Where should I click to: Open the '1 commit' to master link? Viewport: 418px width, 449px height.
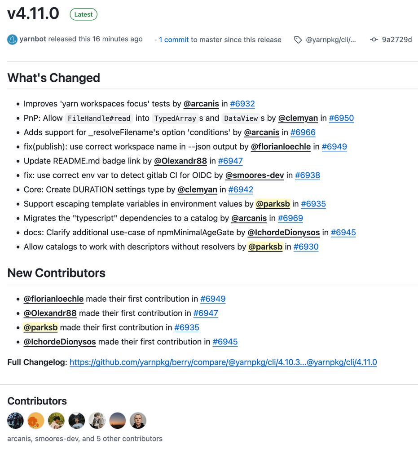(x=174, y=40)
